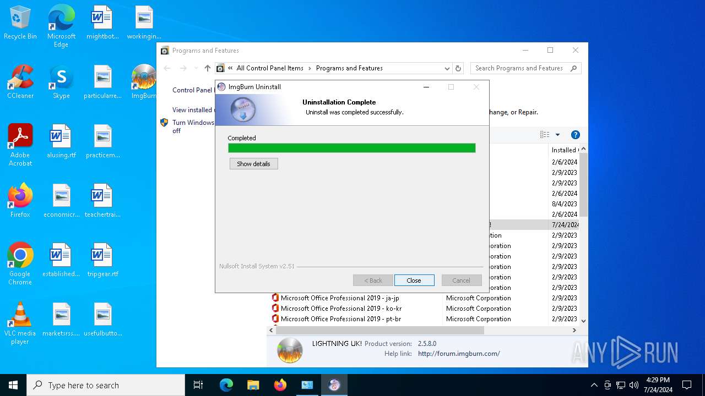Open the view options dropdown arrow
The height and width of the screenshot is (396, 705).
click(557, 135)
